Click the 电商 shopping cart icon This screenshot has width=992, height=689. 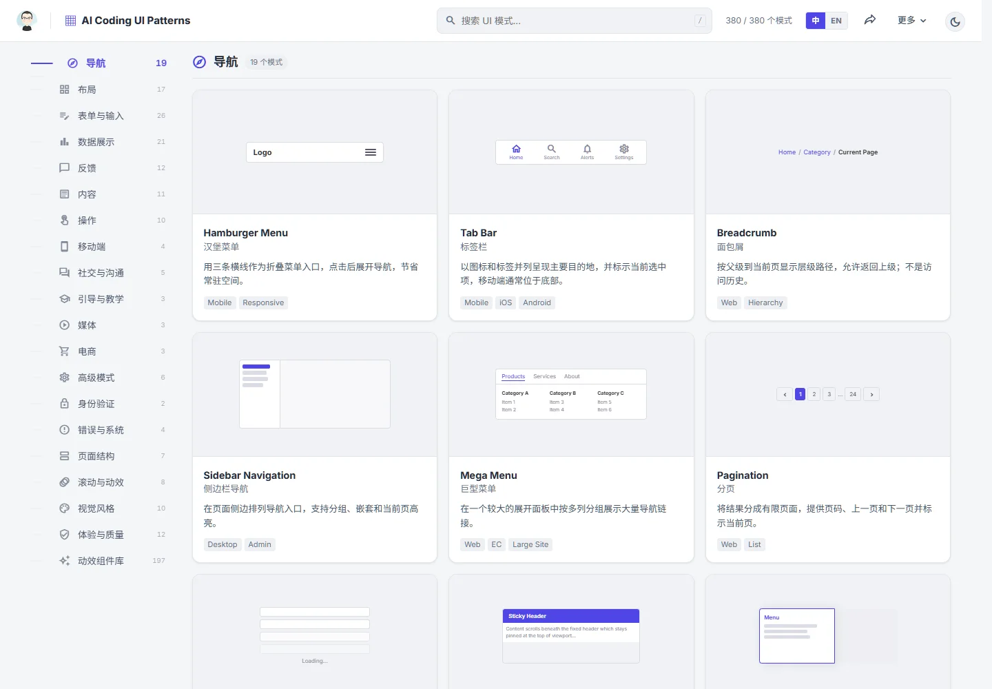click(x=64, y=351)
